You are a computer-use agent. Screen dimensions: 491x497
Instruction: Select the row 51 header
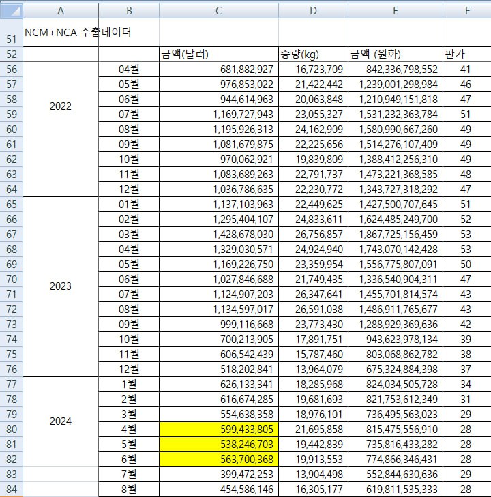click(x=11, y=40)
